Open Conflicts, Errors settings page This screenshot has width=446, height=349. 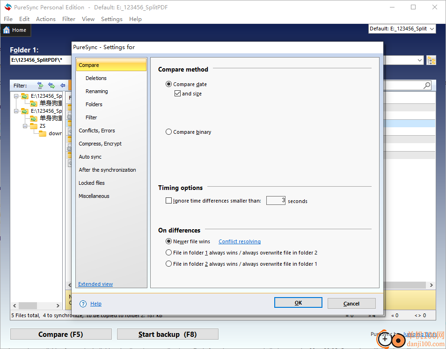point(97,131)
